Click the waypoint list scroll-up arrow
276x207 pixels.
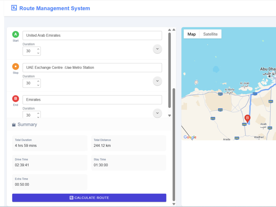point(169,30)
